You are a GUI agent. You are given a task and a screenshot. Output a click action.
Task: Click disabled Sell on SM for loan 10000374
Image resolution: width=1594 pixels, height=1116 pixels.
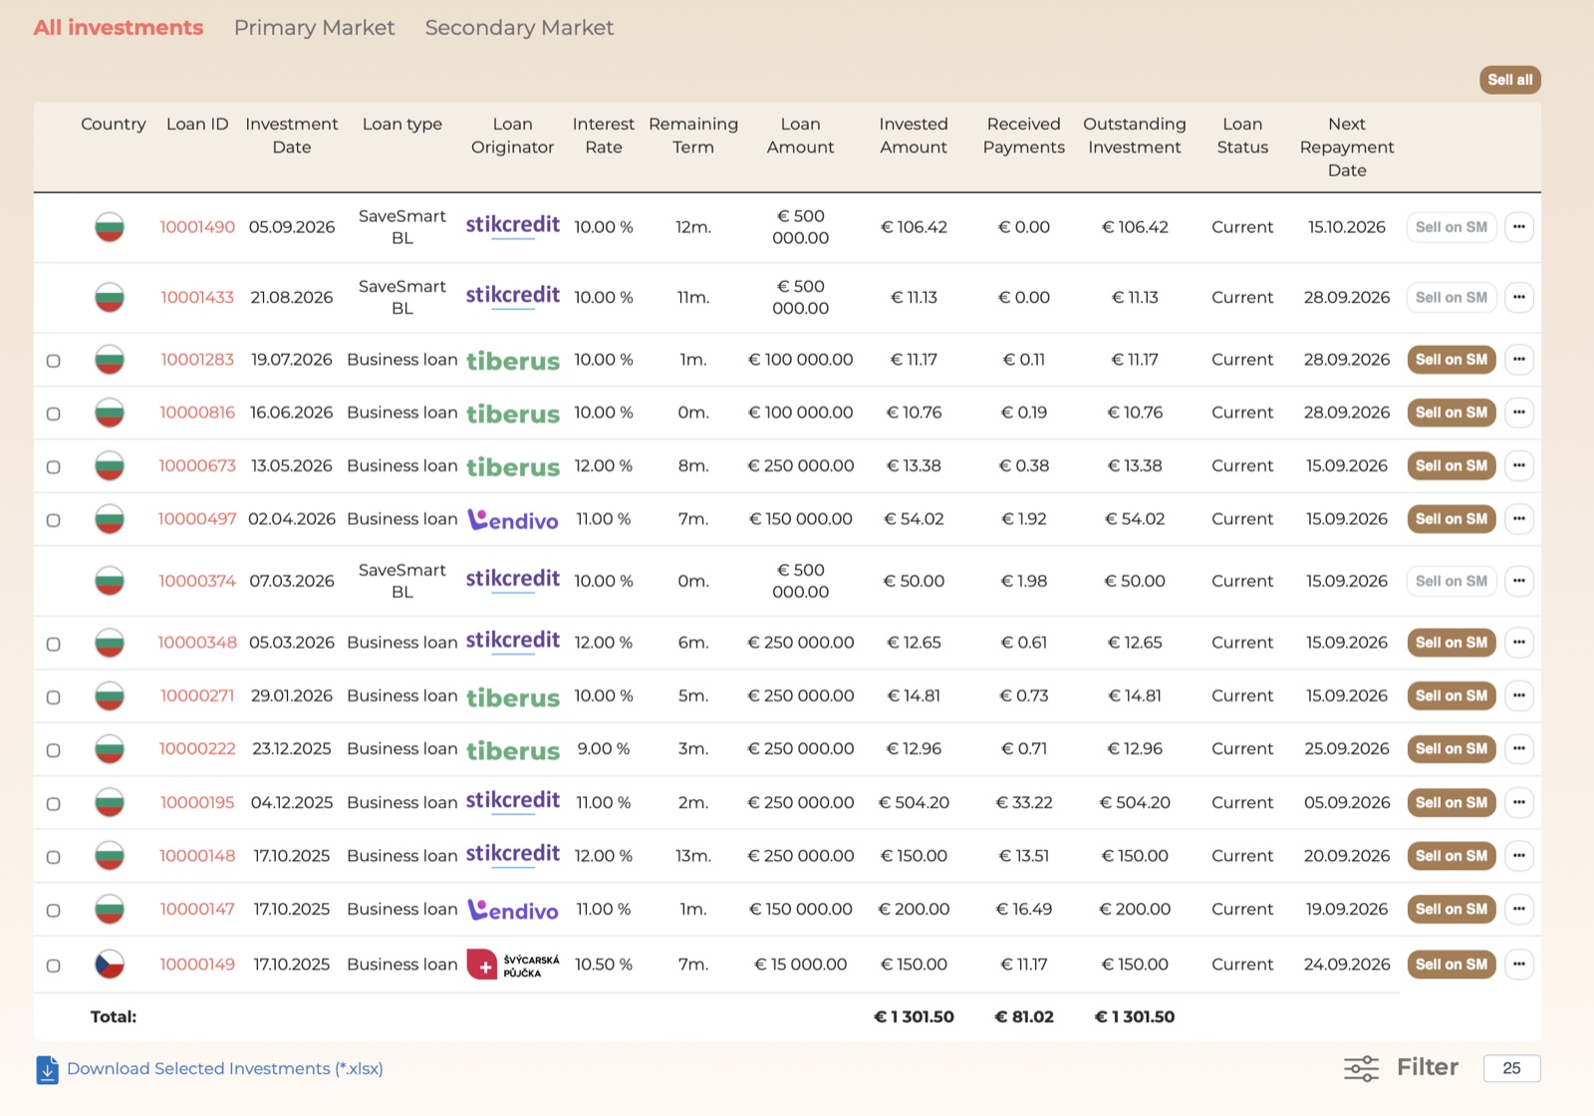pyautogui.click(x=1452, y=581)
